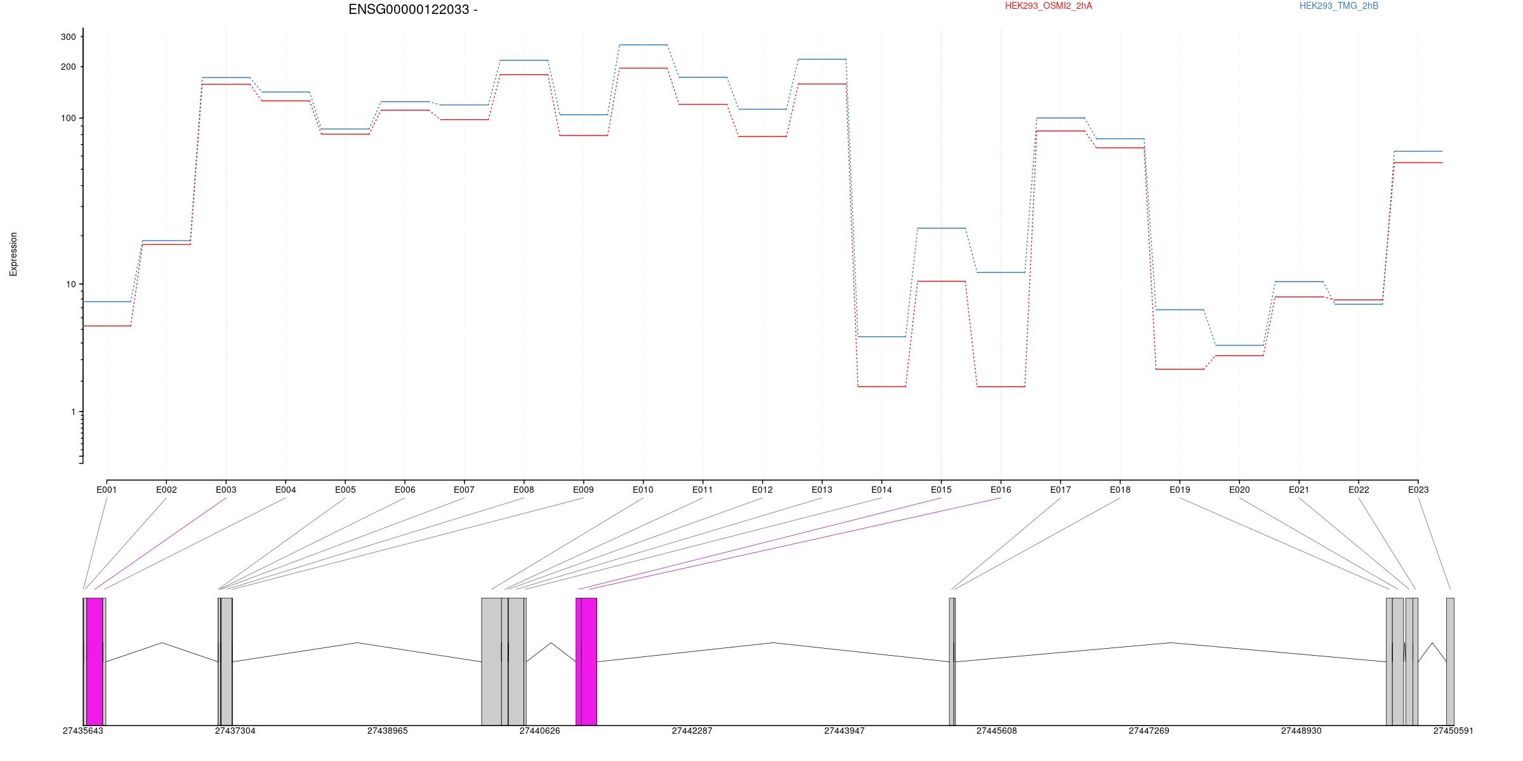Click the 300 y-axis tick label
The image size is (1523, 761).
[x=69, y=37]
